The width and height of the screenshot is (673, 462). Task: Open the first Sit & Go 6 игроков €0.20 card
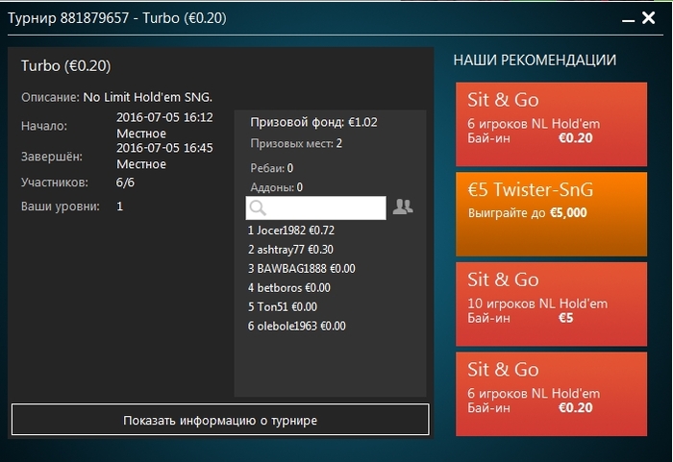[x=551, y=125]
